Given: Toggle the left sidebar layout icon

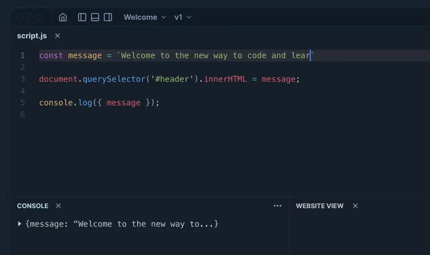Looking at the screenshot, I should [82, 17].
